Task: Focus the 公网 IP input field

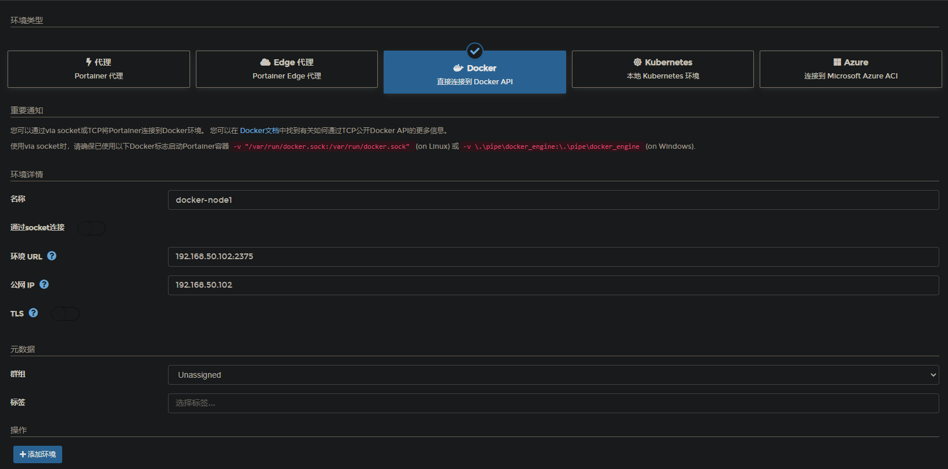Action: (553, 285)
